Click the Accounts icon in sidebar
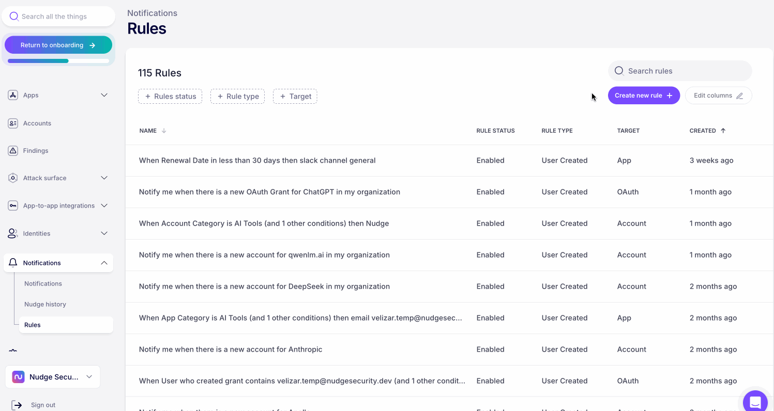 13,123
